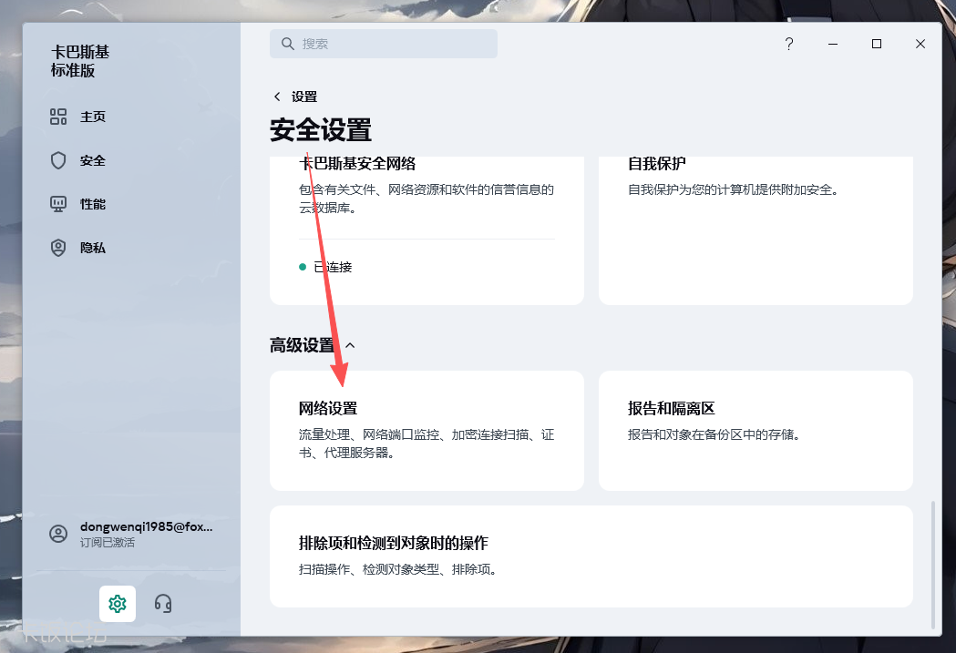Open 网络设置 network settings
Image resolution: width=956 pixels, height=653 pixels.
[x=427, y=430]
